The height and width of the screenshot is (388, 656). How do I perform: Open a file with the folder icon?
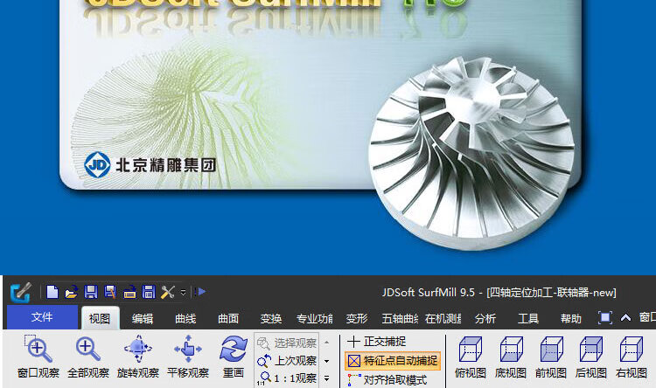(x=72, y=292)
